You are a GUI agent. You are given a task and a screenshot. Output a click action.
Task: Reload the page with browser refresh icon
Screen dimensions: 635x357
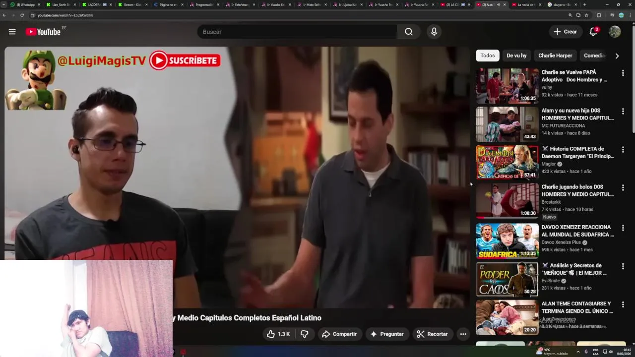click(x=22, y=15)
